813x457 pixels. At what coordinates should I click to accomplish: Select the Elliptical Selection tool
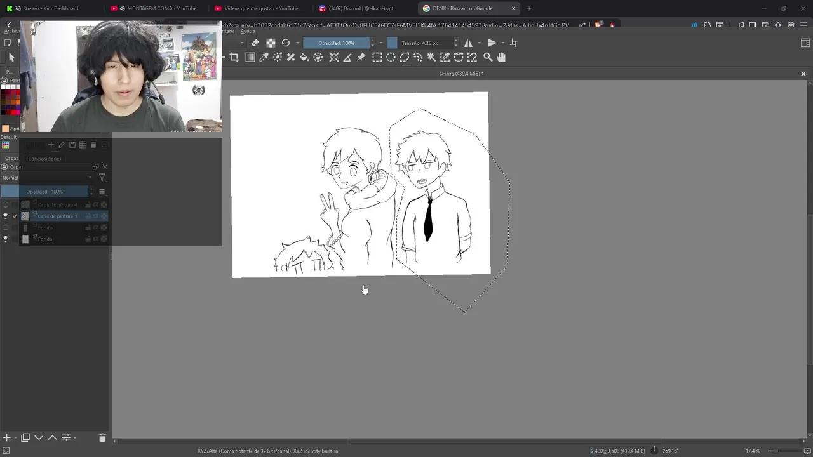point(391,57)
